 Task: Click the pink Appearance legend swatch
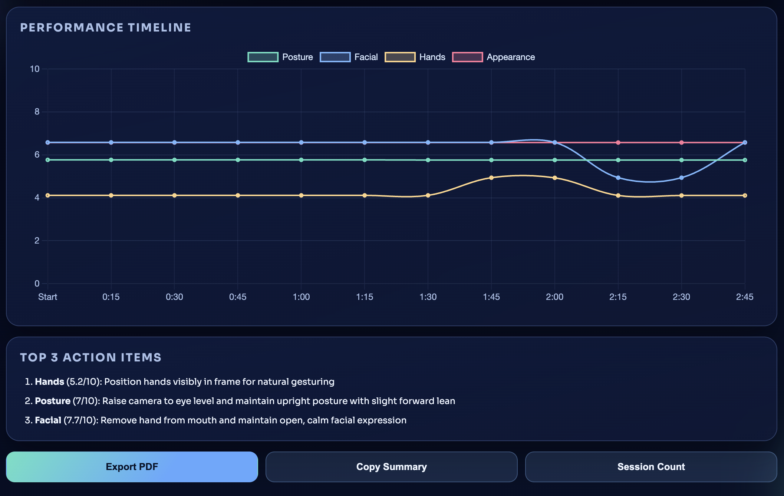[467, 57]
